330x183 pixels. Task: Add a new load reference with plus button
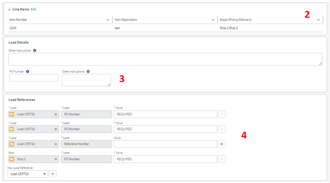point(53,174)
